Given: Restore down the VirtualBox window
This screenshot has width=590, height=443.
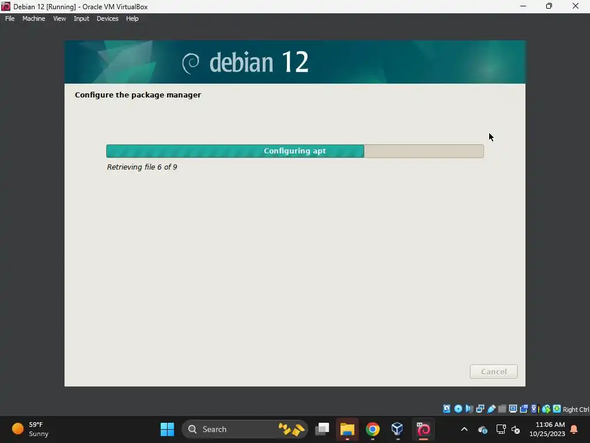Looking at the screenshot, I should tap(549, 6).
